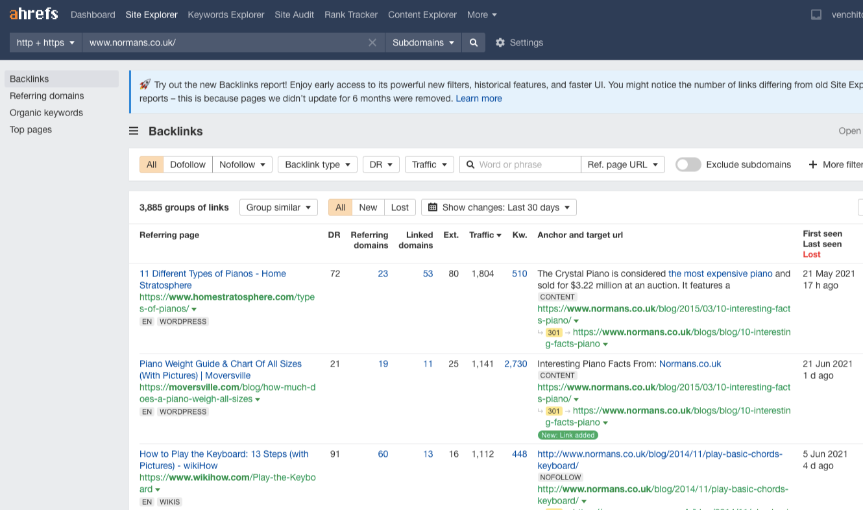863x510 pixels.
Task: Clear the URL field with the X icon
Action: 372,43
